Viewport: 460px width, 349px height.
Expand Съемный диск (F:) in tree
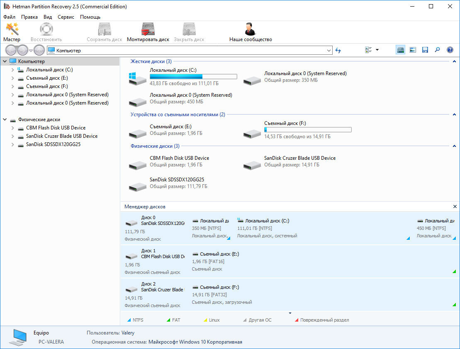[x=12, y=86]
